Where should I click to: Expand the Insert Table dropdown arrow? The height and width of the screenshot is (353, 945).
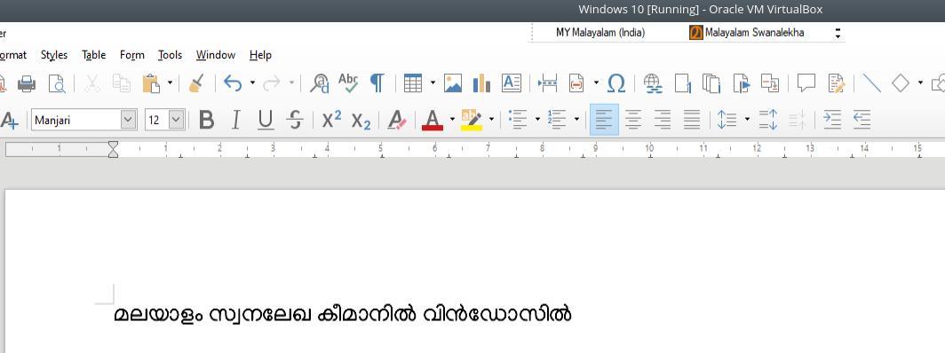(433, 83)
